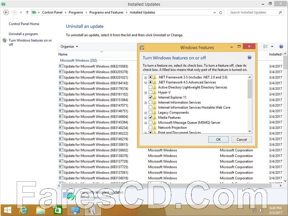The height and width of the screenshot is (216, 288).
Task: Expand .NET Framework 3.5 tree node
Action: coord(146,78)
